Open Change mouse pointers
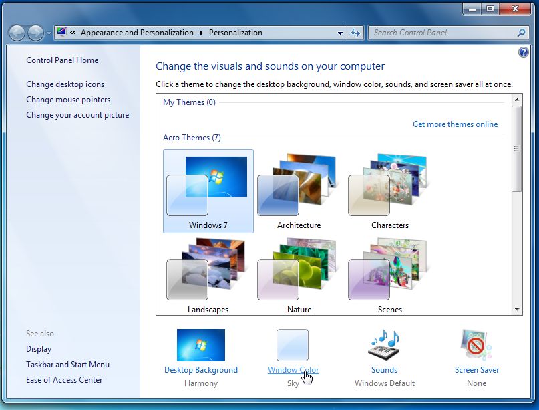 click(x=68, y=100)
